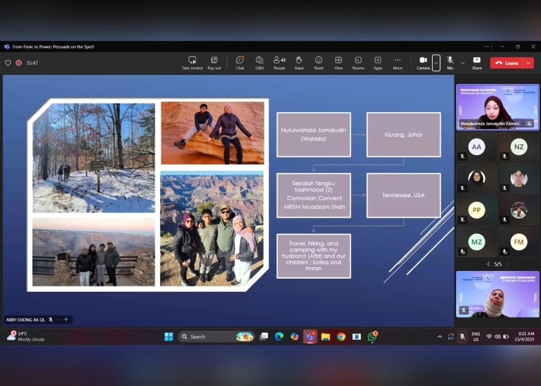Toggle the Mic mute button
The height and width of the screenshot is (386, 541).
tap(450, 63)
